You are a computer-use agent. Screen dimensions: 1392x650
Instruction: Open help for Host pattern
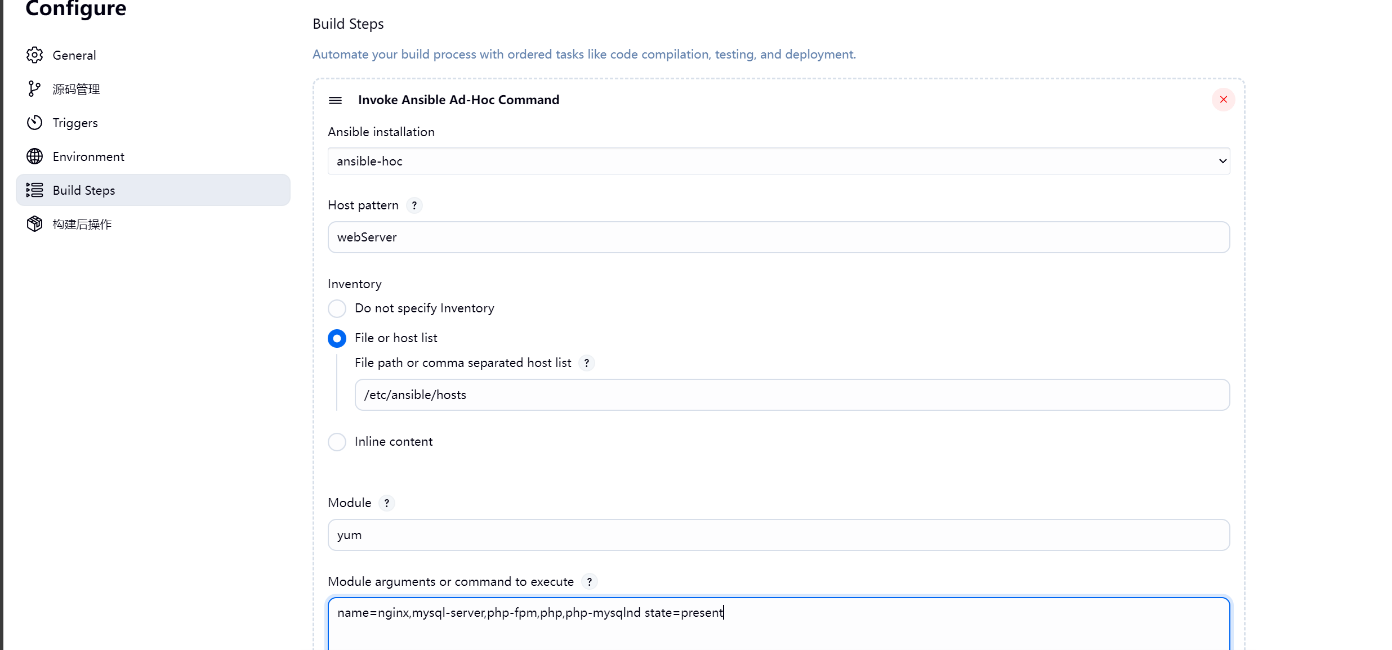point(414,205)
